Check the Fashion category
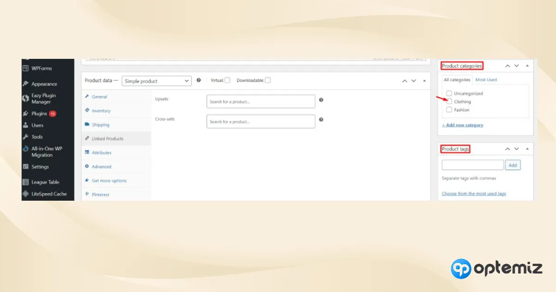The image size is (556, 292). pos(449,110)
